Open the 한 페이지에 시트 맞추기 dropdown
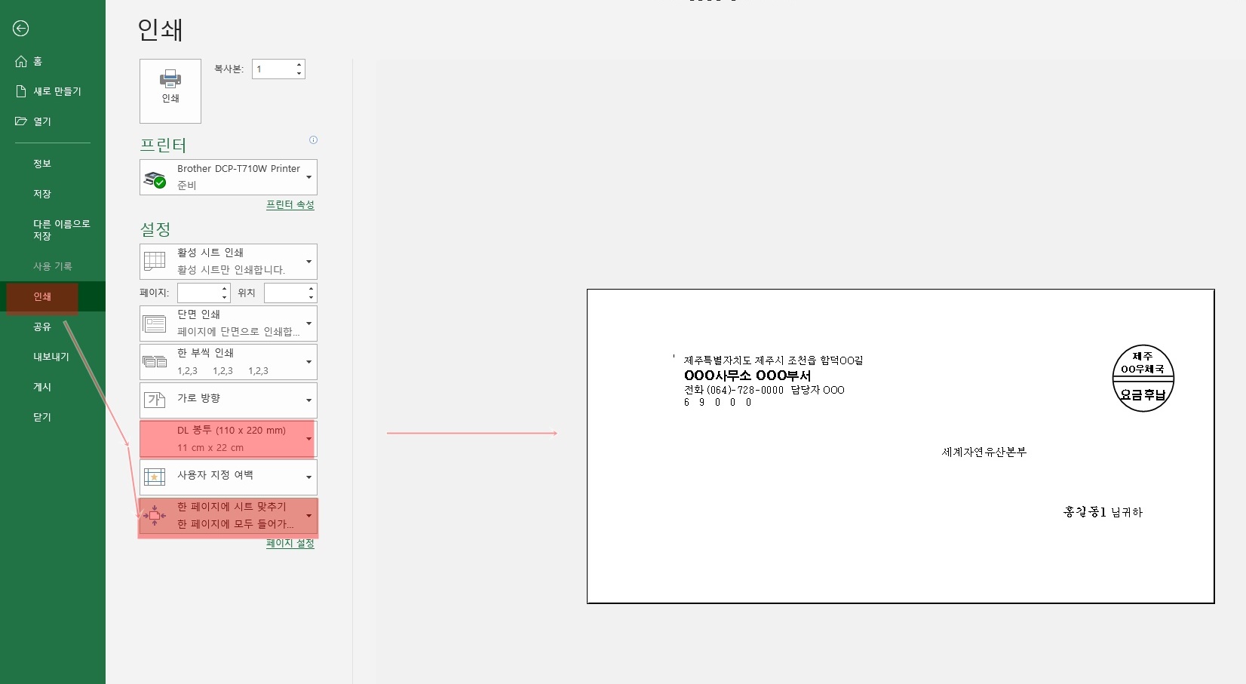The image size is (1246, 684). click(229, 516)
